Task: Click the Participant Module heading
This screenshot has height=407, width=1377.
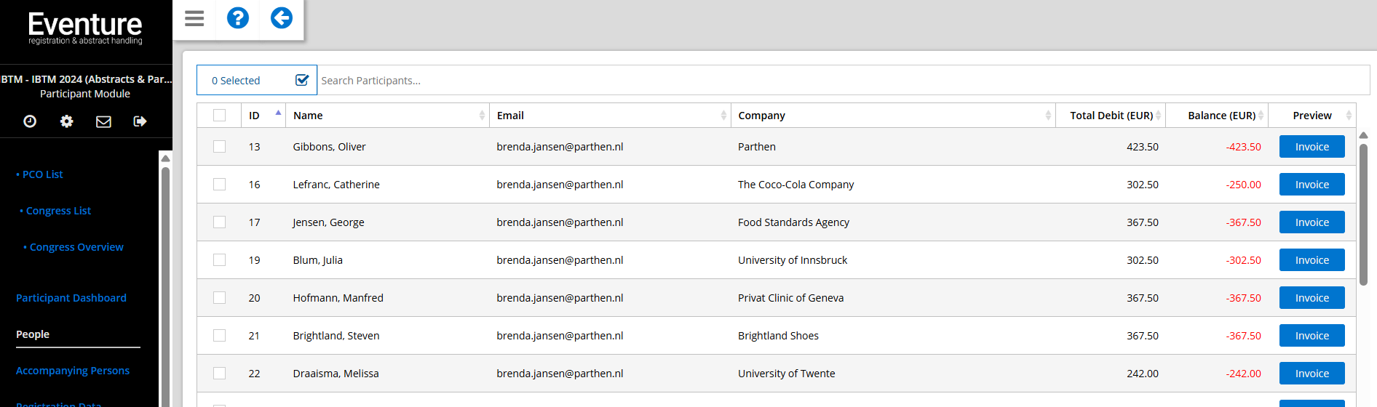Action: tap(85, 94)
